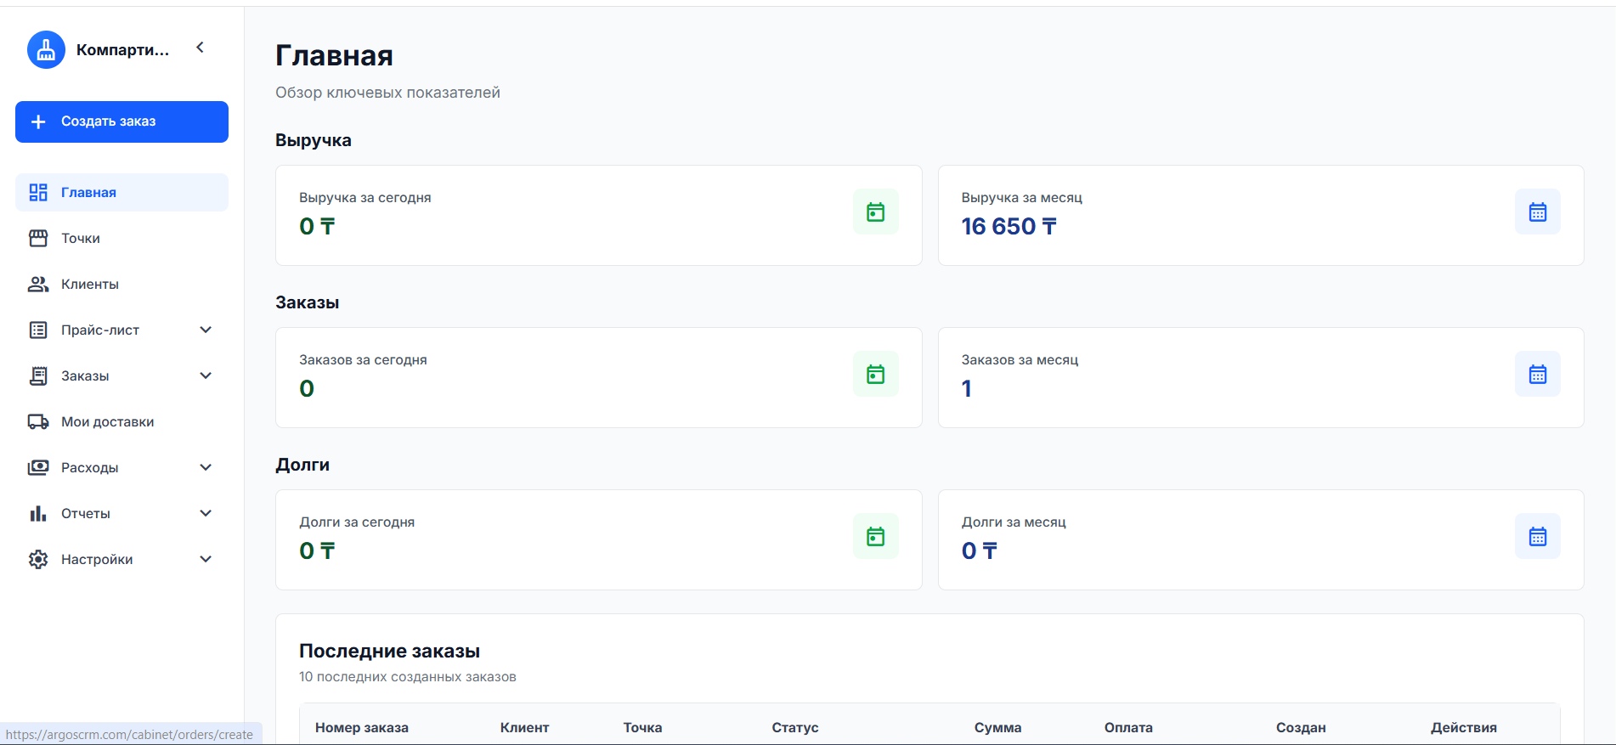Click the Выручка за сегодня 0 ₸ value
1616x745 pixels.
317,227
